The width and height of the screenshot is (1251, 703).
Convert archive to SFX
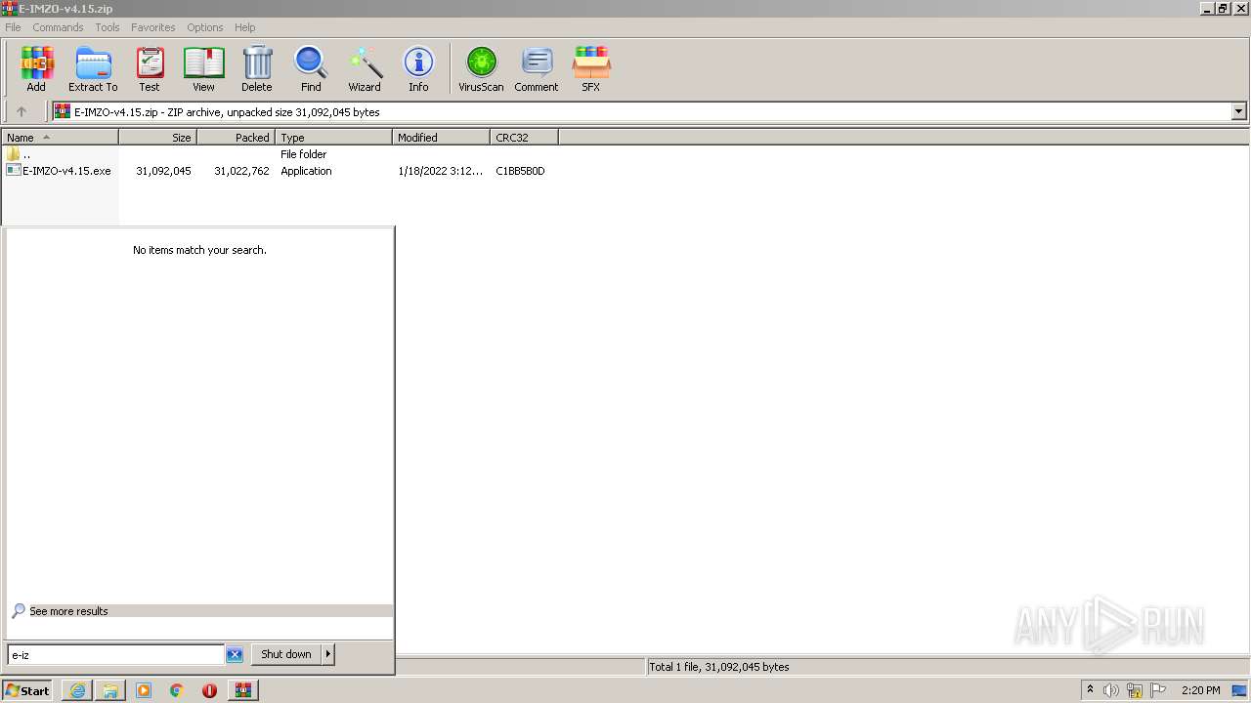591,68
